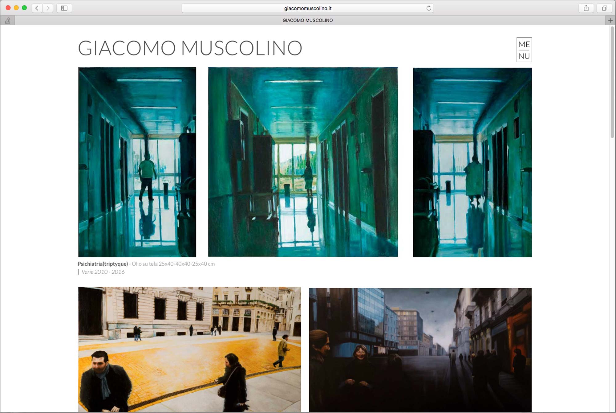616x413 pixels.
Task: Click the reader-mode icon on the tab bar
Action: tap(8, 20)
